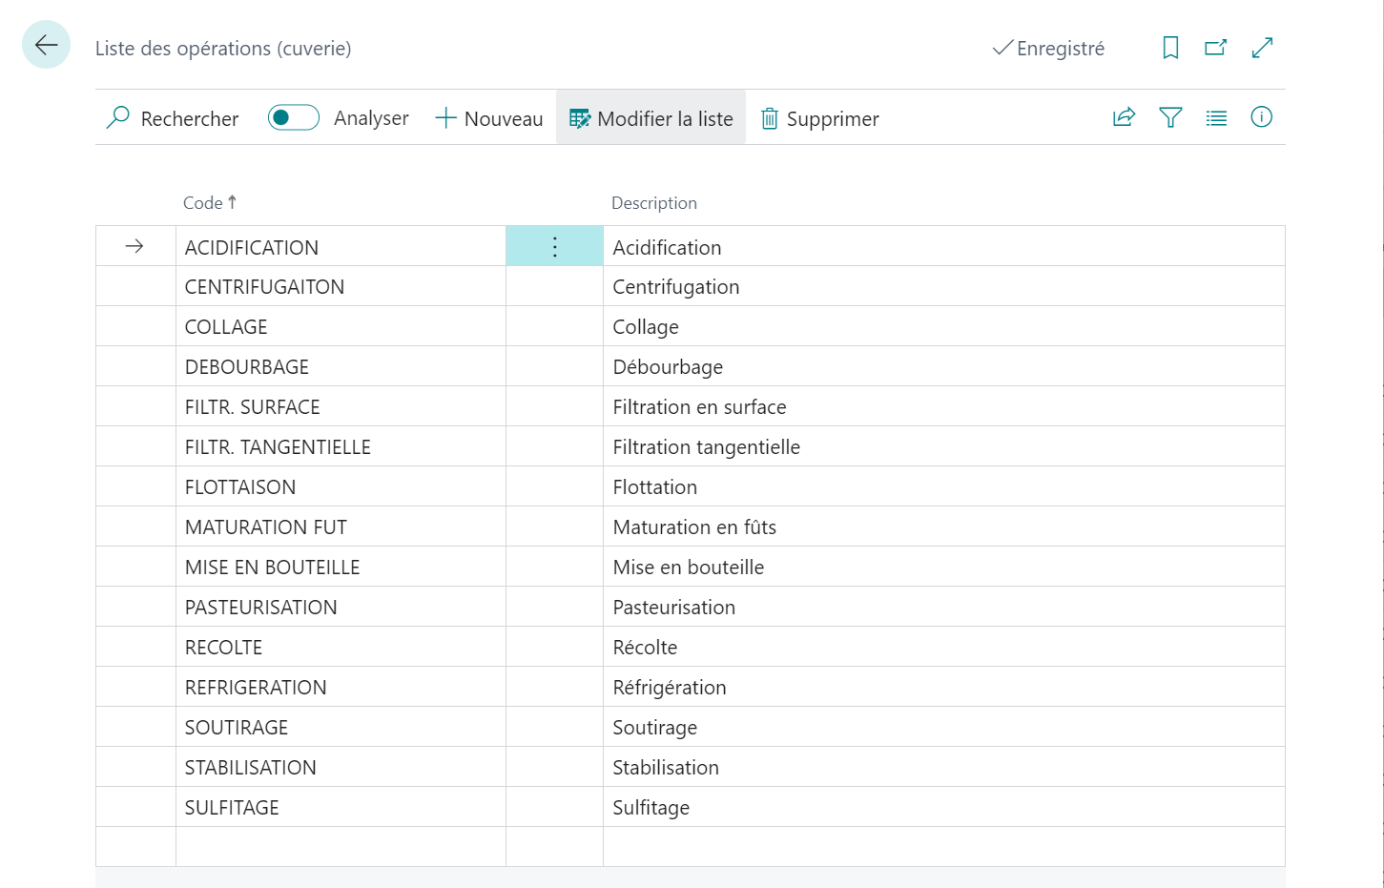
Task: Click the empty Code cell in last row
Action: 340,847
